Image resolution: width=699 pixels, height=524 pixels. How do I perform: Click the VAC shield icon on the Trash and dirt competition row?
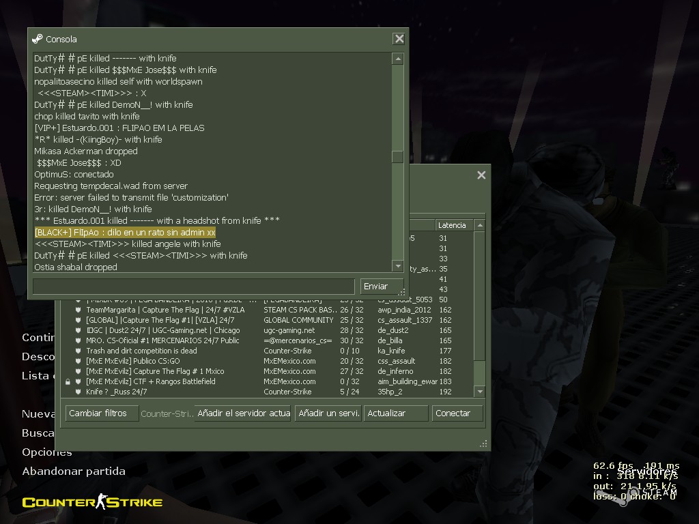pyautogui.click(x=78, y=351)
